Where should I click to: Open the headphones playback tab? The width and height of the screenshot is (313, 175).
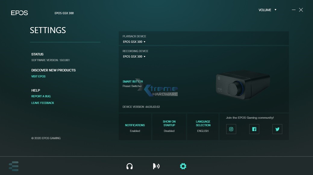pos(130,166)
